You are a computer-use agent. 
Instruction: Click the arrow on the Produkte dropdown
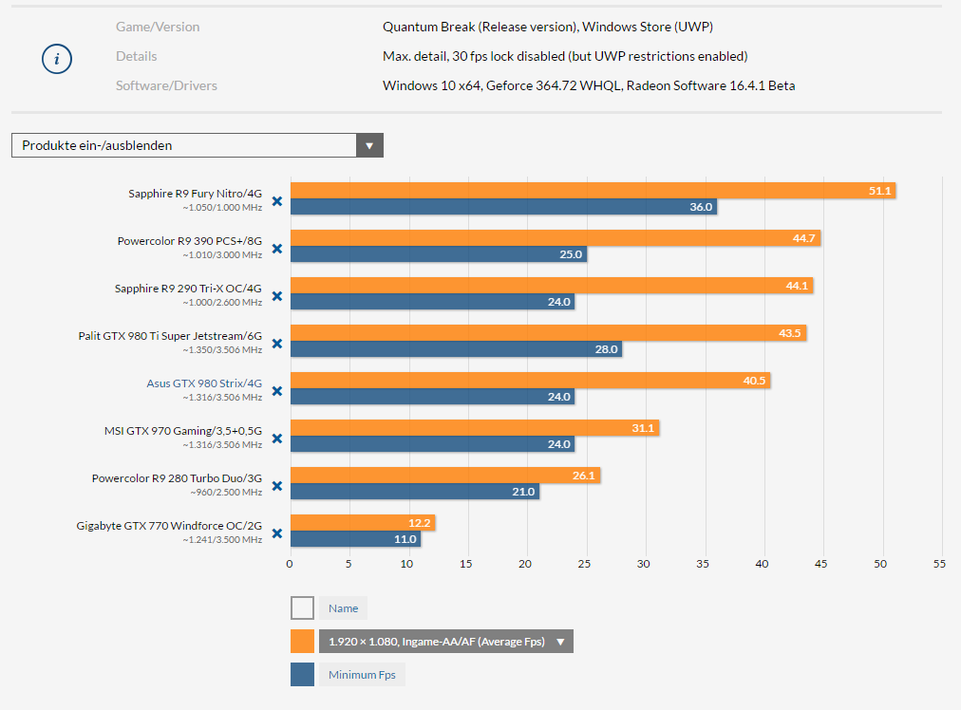pos(369,146)
